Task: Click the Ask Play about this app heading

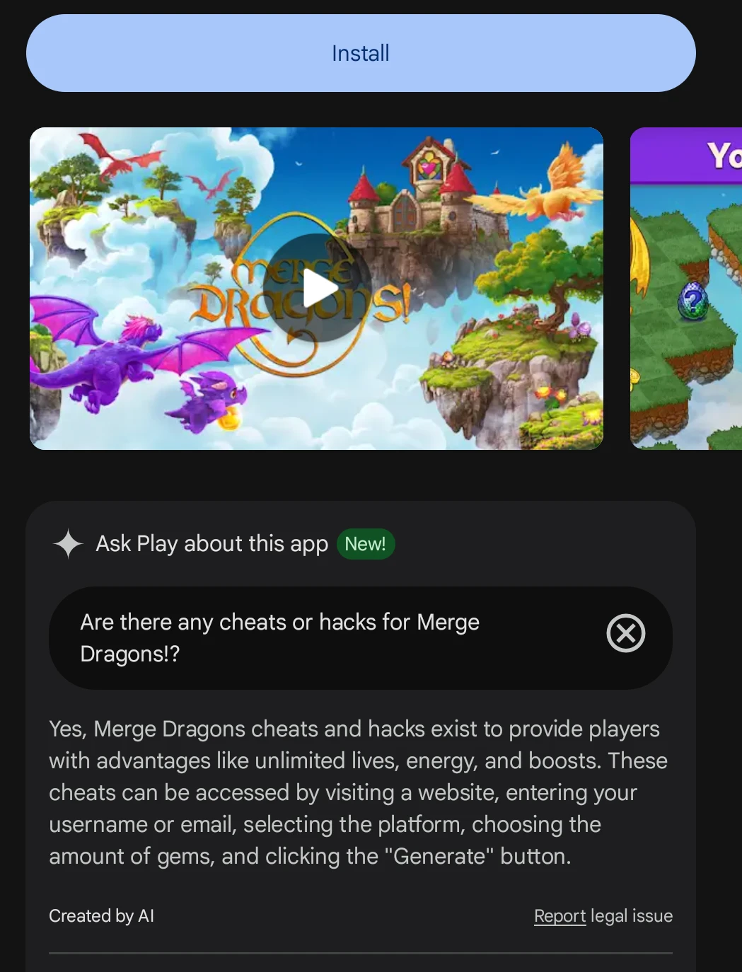Action: tap(212, 543)
